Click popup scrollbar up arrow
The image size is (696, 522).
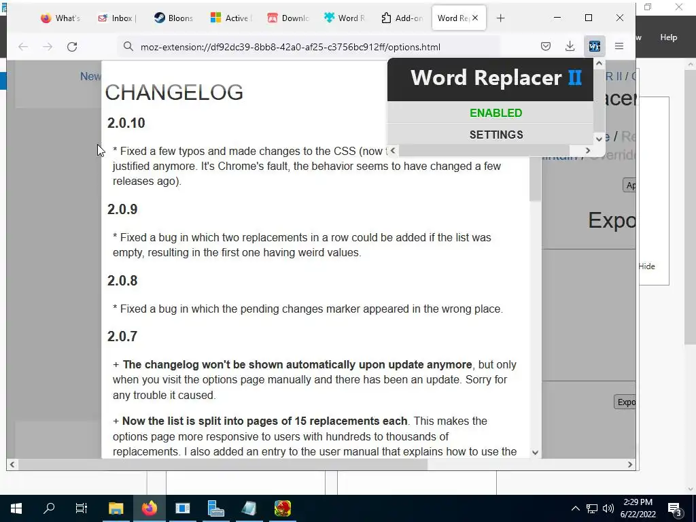click(x=599, y=63)
